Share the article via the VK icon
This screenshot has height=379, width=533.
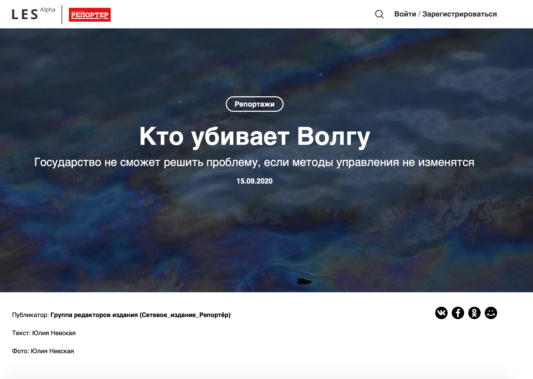pyautogui.click(x=441, y=313)
